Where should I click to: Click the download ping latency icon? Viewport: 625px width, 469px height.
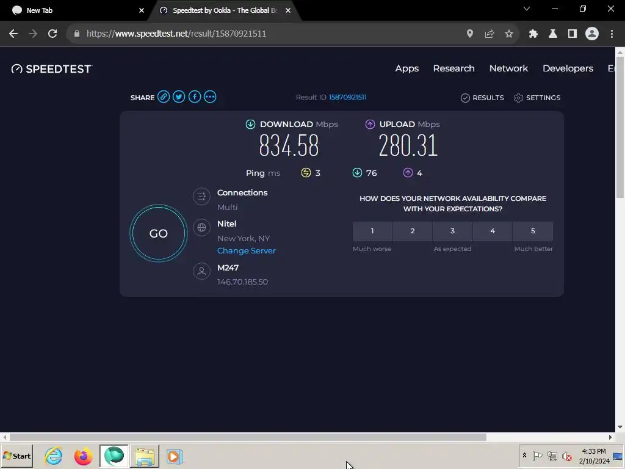click(x=357, y=173)
